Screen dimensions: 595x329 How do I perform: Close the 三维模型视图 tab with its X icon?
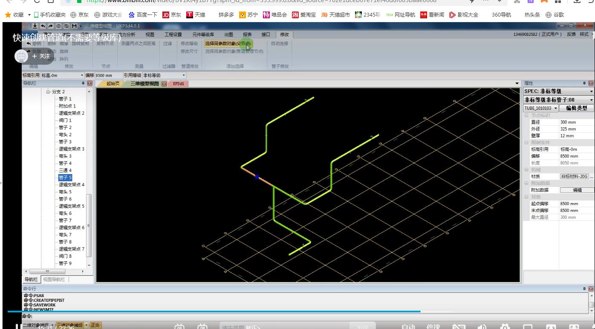coord(164,84)
